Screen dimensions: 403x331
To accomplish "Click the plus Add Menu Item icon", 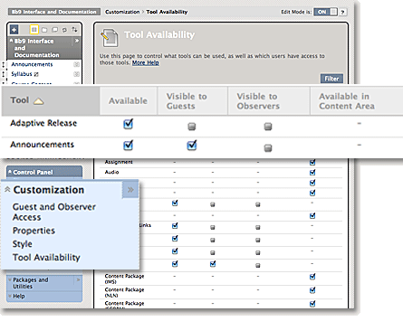I will 14,30.
